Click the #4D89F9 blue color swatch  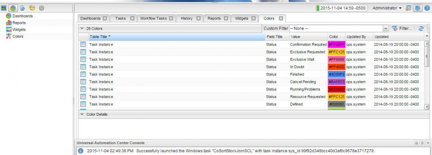coord(336,74)
